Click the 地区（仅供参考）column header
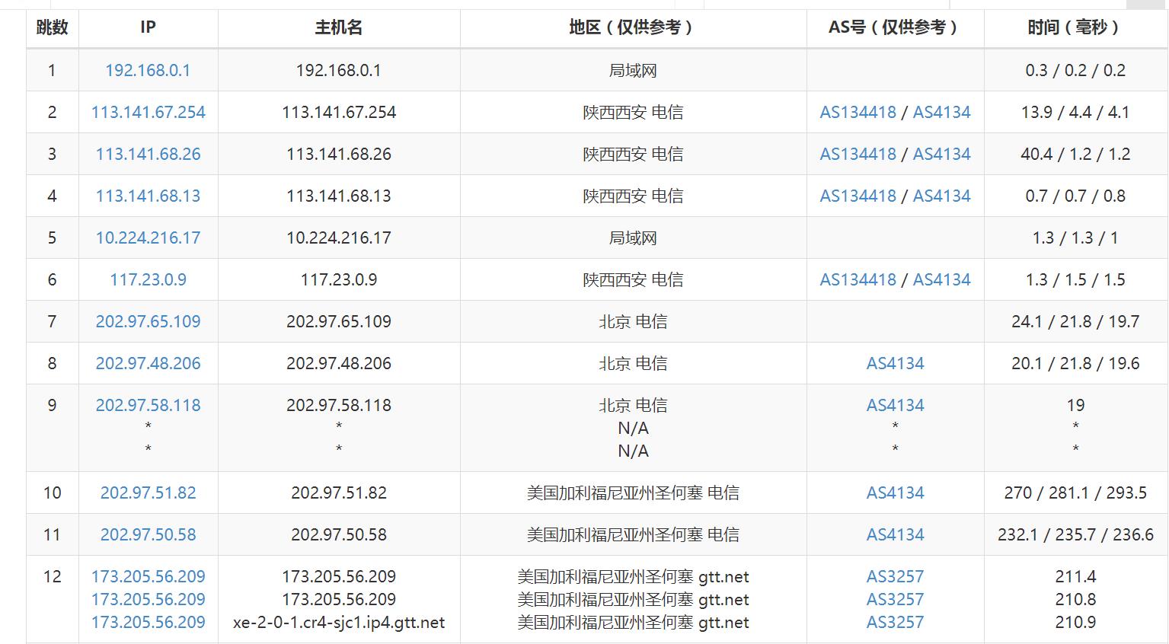 633,27
